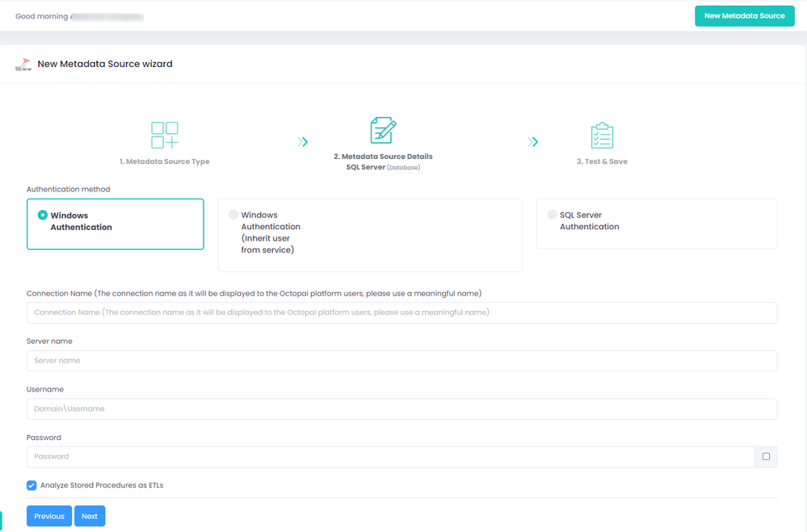Screen dimensions: 807x532
Task: Click the second double-chevron arrow before Test & Save
Action: (x=532, y=141)
